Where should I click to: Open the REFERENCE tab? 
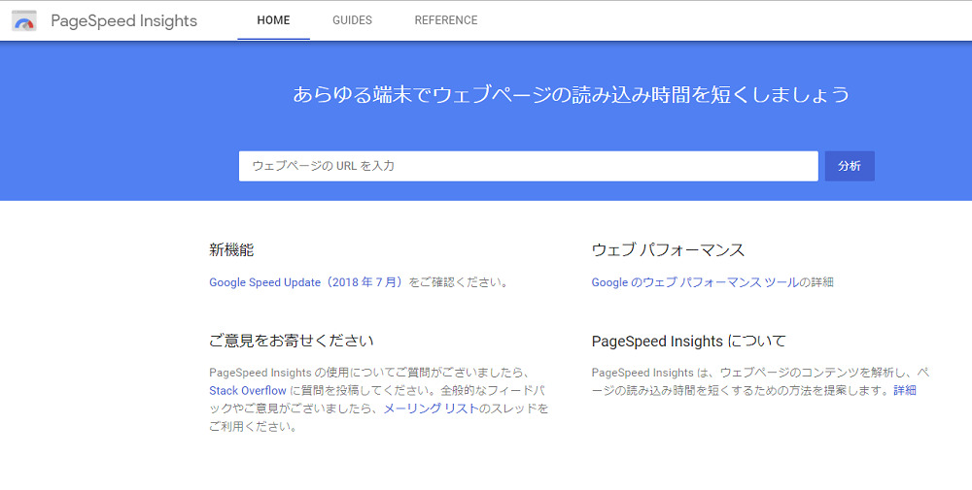point(446,20)
